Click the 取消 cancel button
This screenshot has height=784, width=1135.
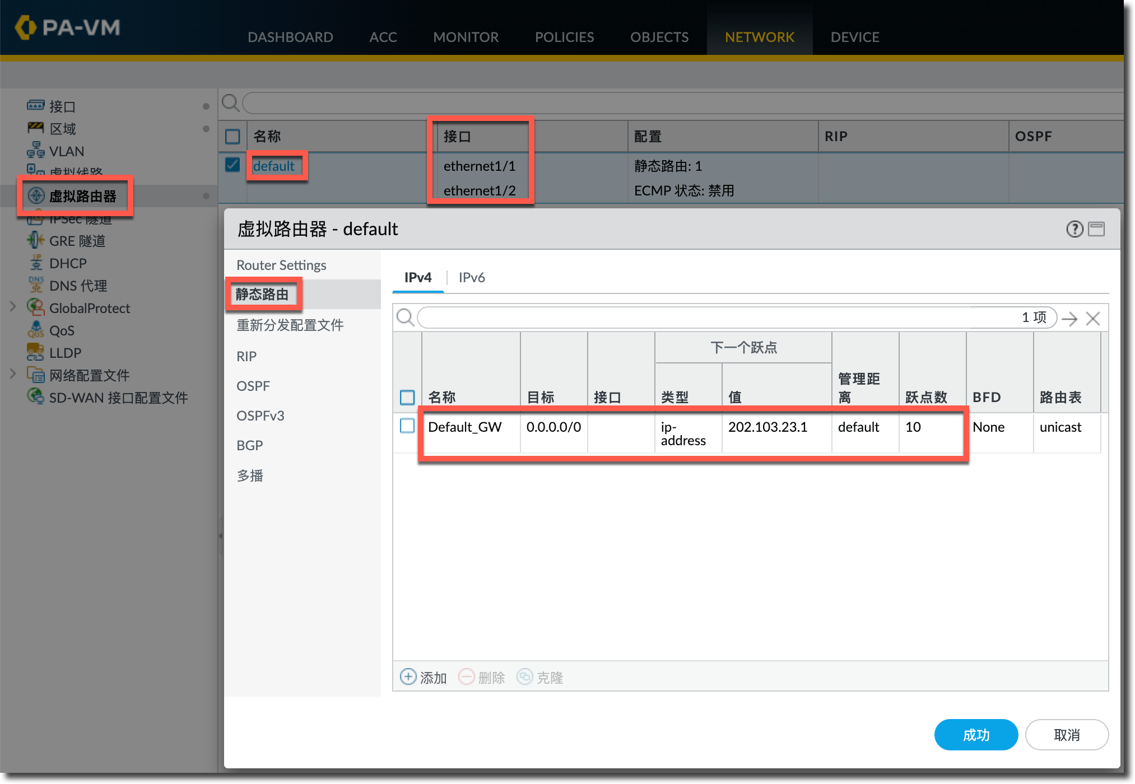coord(1066,735)
